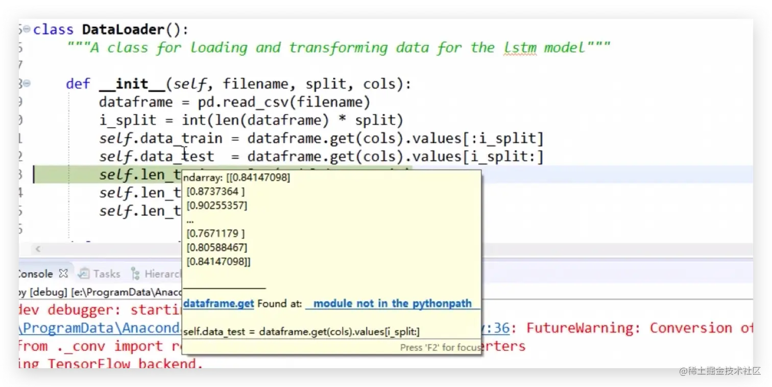
Task: Collapse the class DataLoader code fold
Action: tap(26, 30)
